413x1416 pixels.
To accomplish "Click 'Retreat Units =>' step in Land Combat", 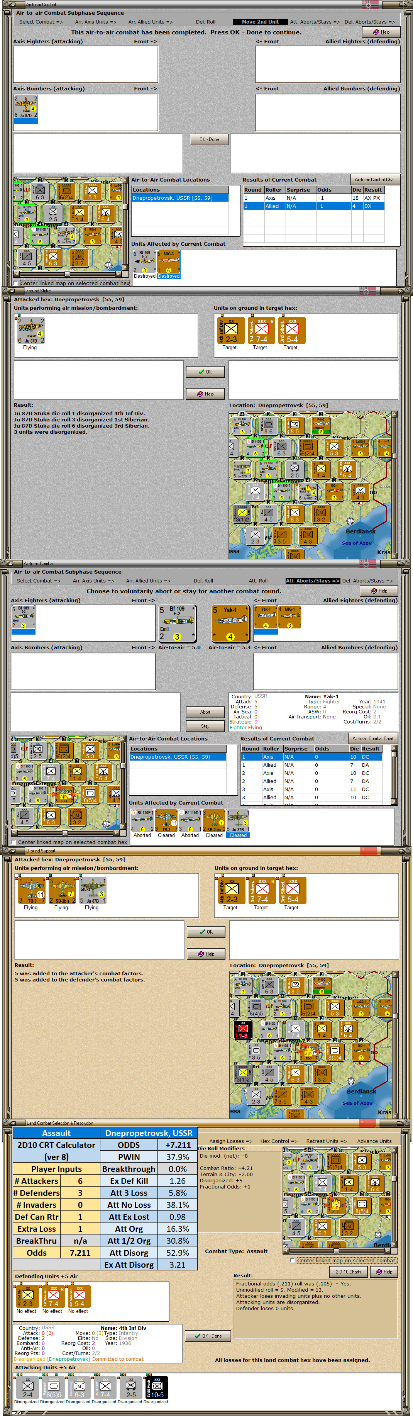I will click(x=326, y=1141).
